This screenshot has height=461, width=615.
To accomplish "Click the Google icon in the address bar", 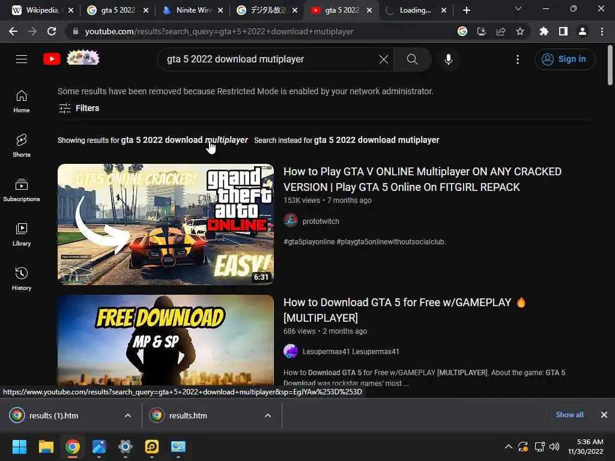I will [462, 31].
